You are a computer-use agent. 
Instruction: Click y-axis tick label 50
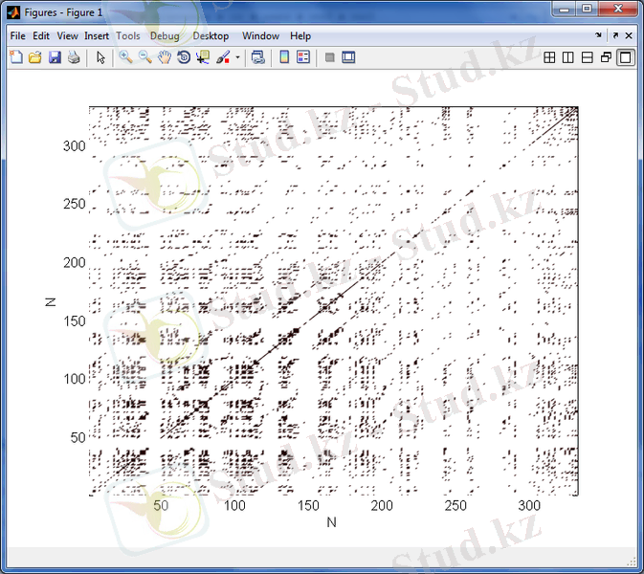click(78, 437)
